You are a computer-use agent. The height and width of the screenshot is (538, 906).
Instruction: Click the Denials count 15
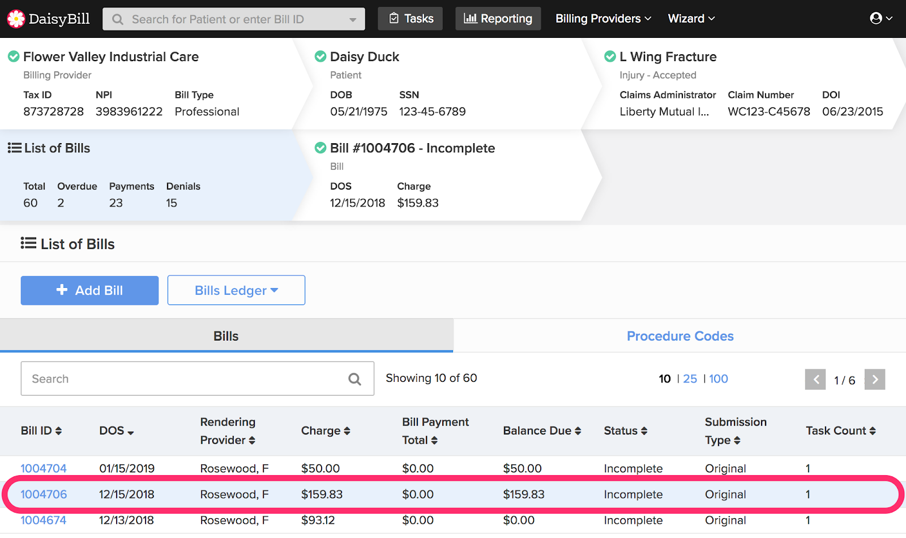pyautogui.click(x=172, y=203)
